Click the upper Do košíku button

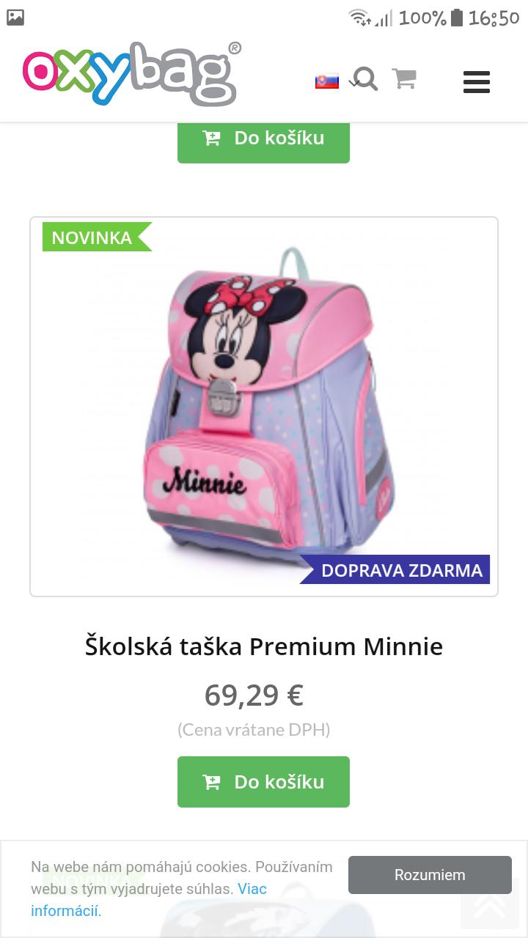coord(263,141)
